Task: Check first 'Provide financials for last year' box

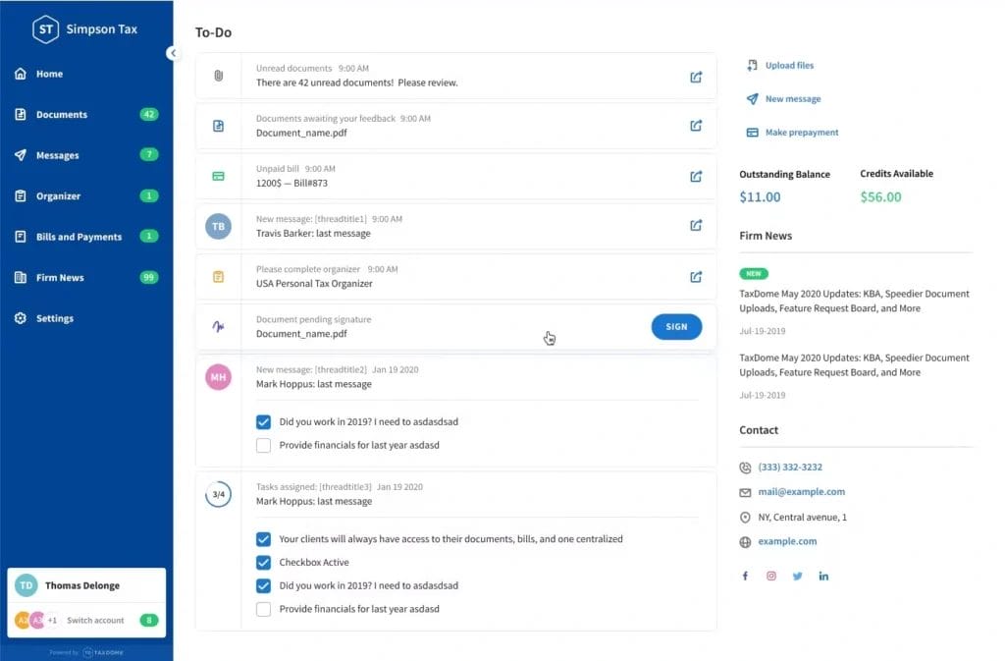Action: pyautogui.click(x=263, y=445)
